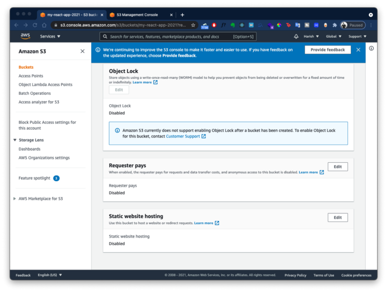The height and width of the screenshot is (292, 387).
Task: Open the extensions puzzle icon
Action: pyautogui.click(x=335, y=25)
